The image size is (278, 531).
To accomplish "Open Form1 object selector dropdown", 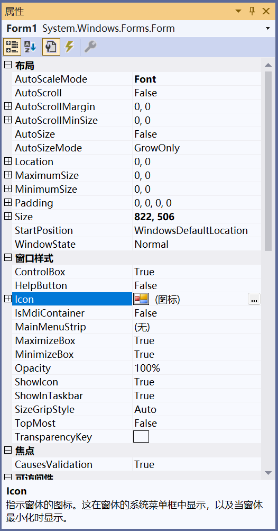I will [268, 29].
